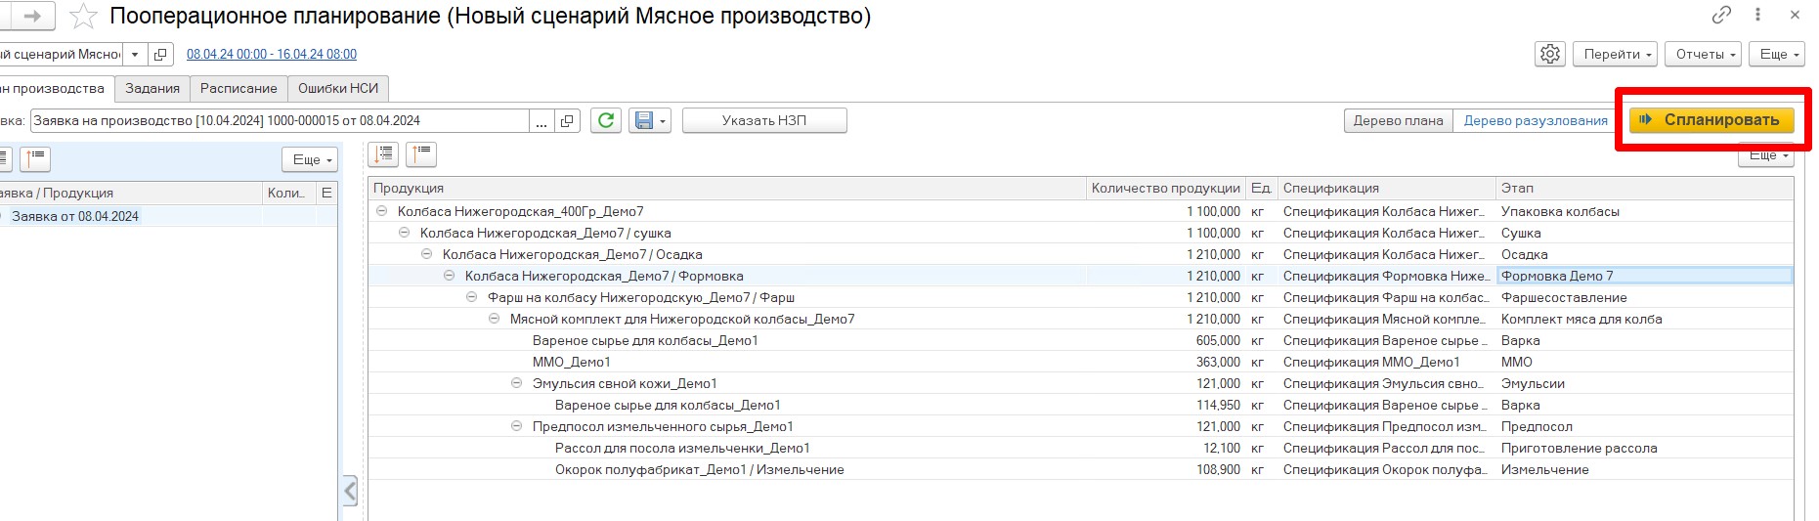Click the blue floppy disk save icon

[644, 120]
